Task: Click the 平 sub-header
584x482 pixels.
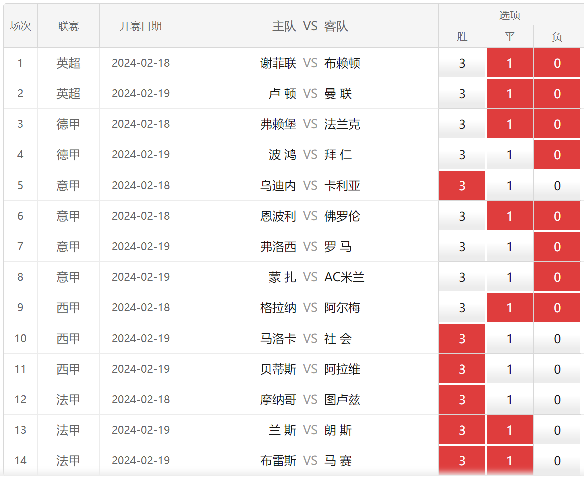Action: tap(509, 36)
